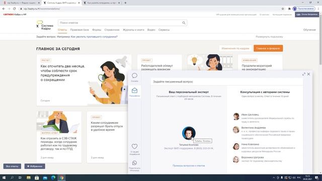322x181 pixels.
Task: Click the taskbar clock showing 15:13
Action: pyautogui.click(x=307, y=177)
